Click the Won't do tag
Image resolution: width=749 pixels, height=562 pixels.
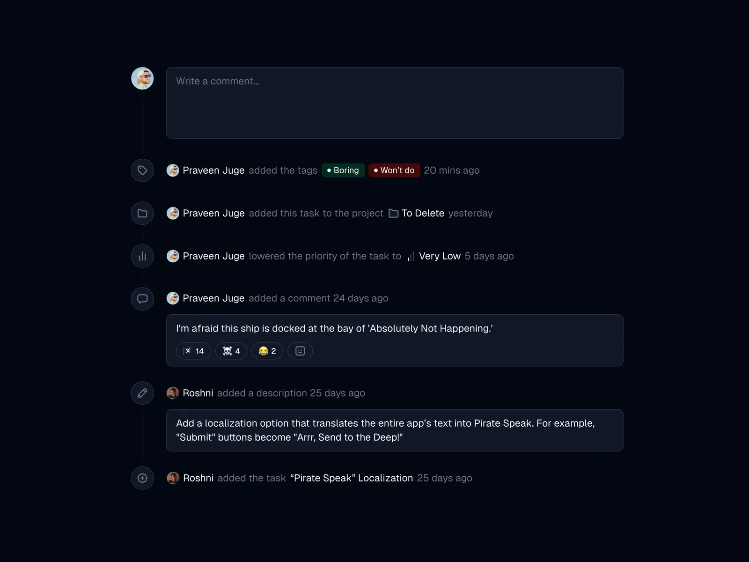point(394,170)
